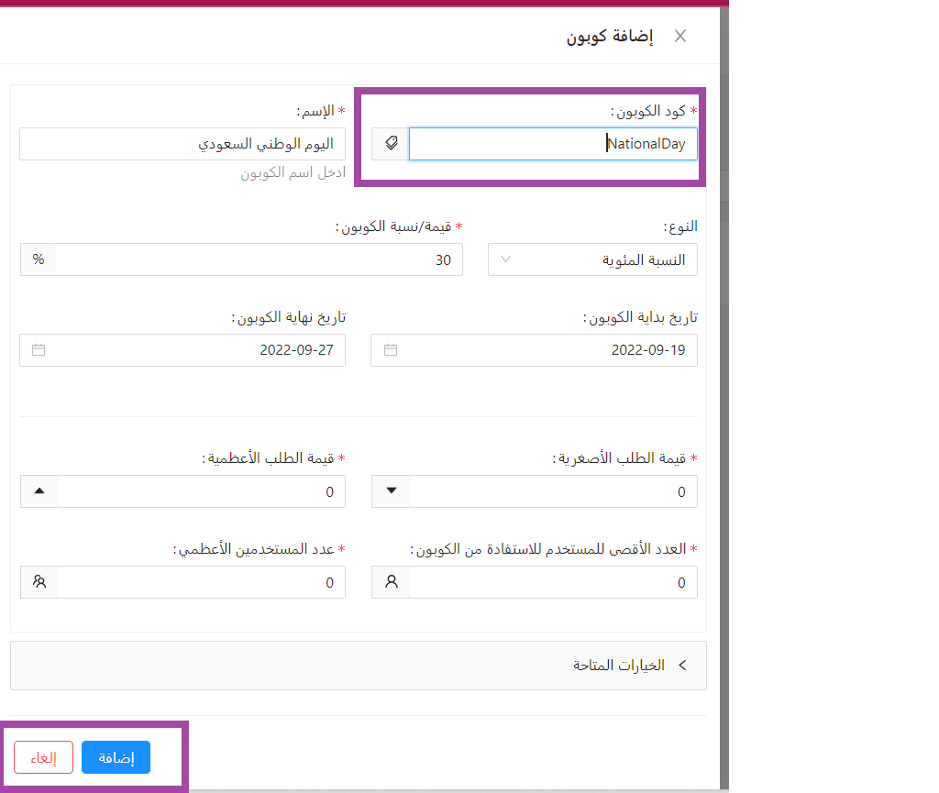This screenshot has width=939, height=793.
Task: Close the إضافة كوبون dialog with X
Action: (x=679, y=37)
